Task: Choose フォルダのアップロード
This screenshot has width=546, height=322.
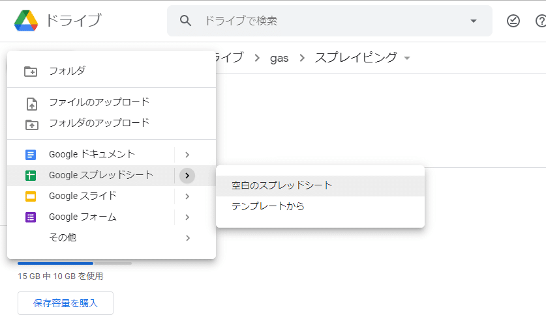Action: tap(112, 123)
